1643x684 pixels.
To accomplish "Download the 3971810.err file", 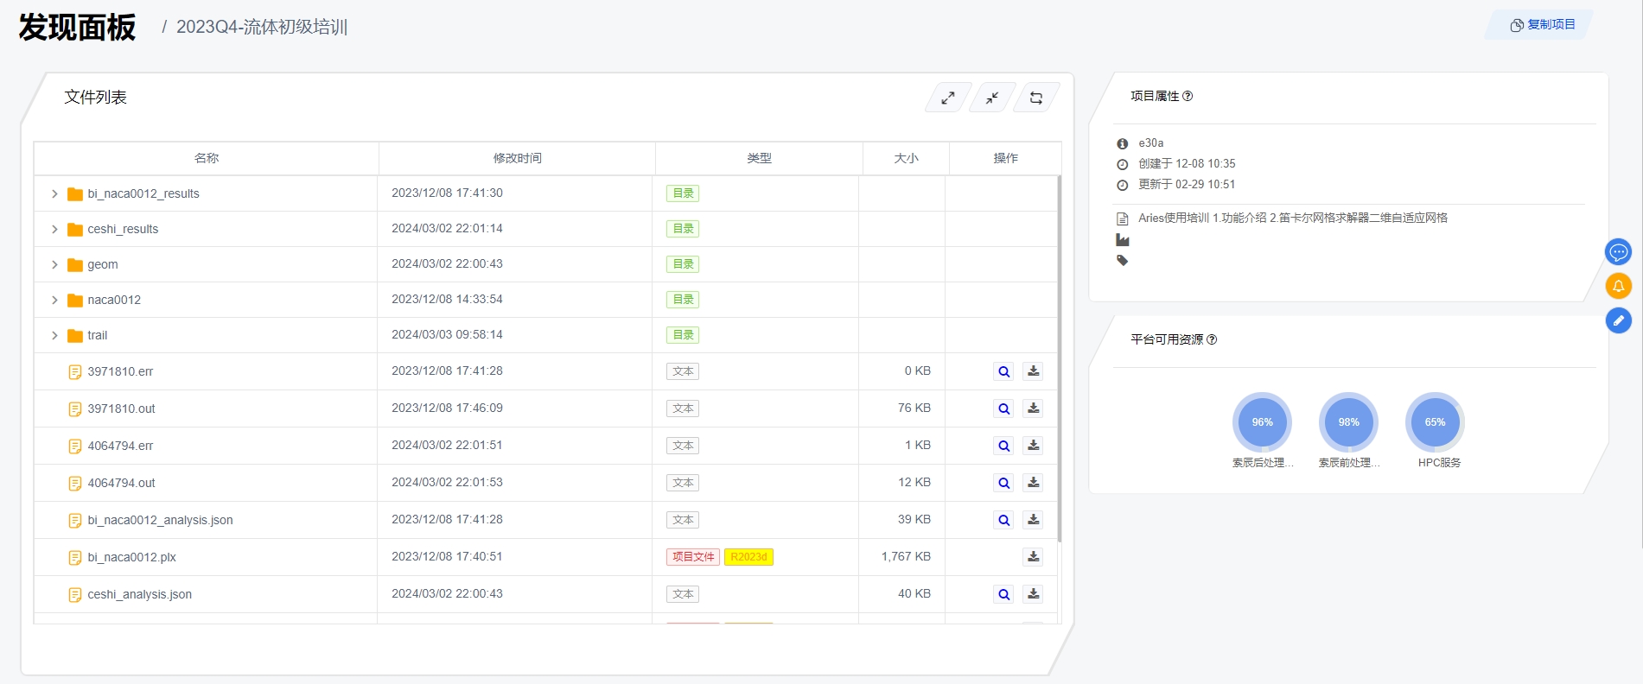I will [x=1033, y=371].
